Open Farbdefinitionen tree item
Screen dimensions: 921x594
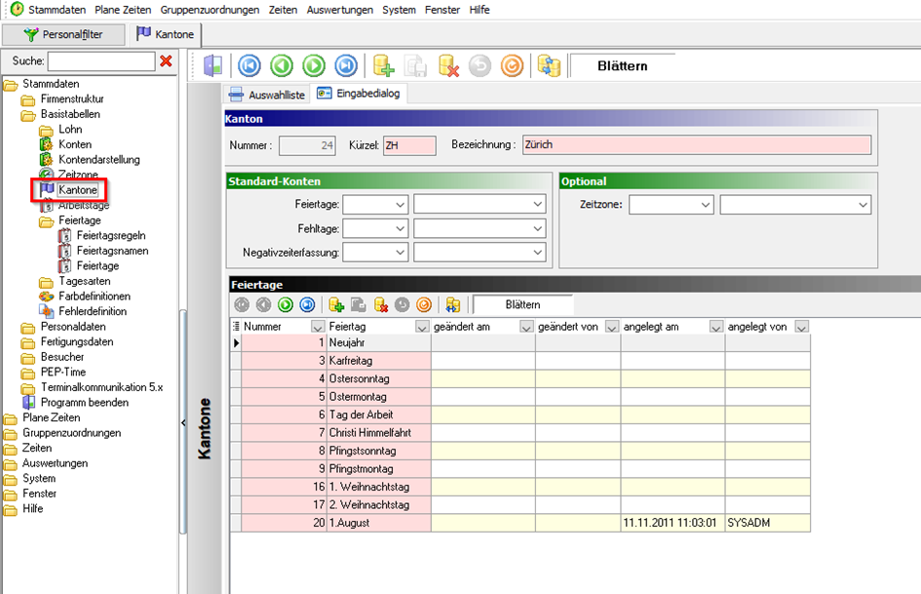(x=95, y=297)
